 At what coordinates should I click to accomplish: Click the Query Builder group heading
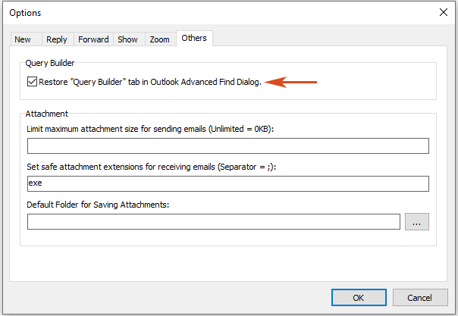pyautogui.click(x=50, y=63)
